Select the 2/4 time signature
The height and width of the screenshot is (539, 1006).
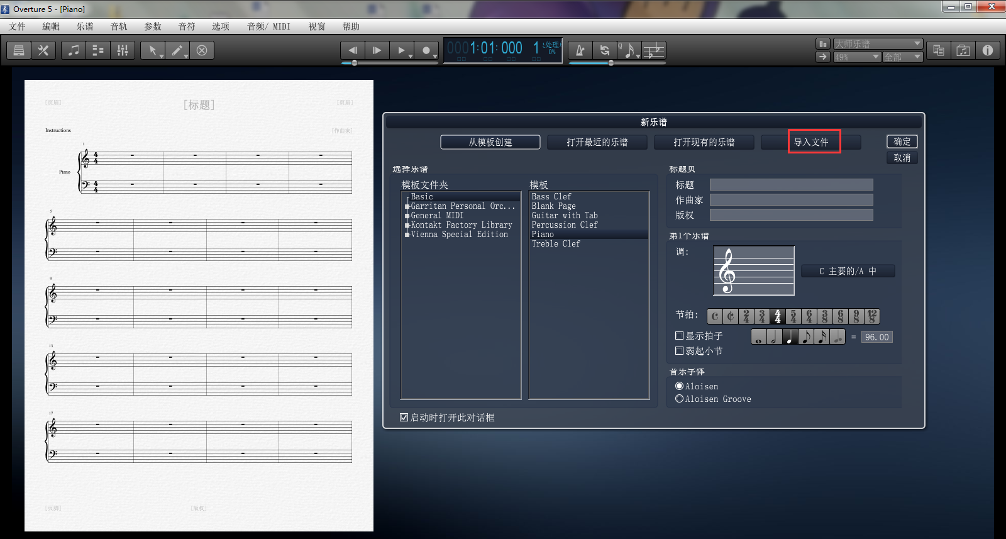(746, 316)
